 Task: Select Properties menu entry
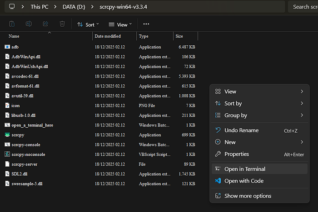pos(259,154)
